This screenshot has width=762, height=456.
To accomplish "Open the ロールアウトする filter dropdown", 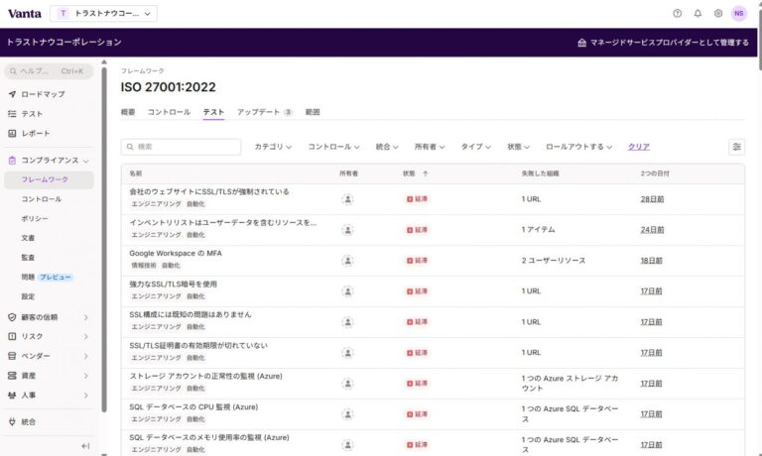I will pos(578,147).
